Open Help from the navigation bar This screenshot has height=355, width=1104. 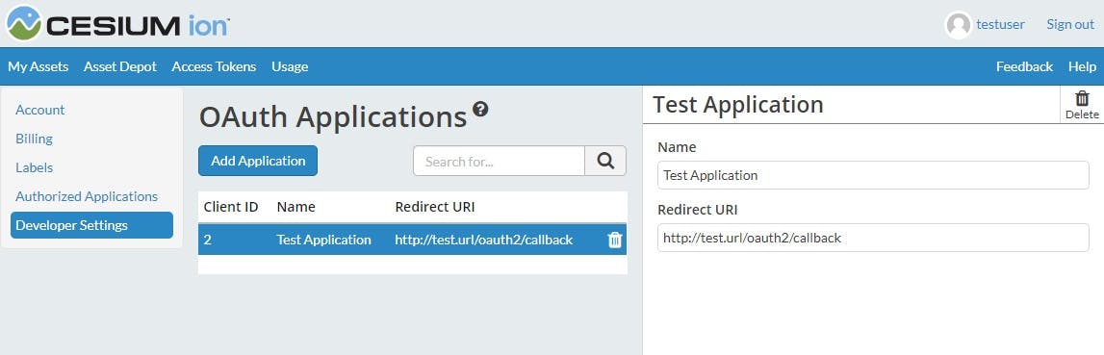tap(1082, 66)
